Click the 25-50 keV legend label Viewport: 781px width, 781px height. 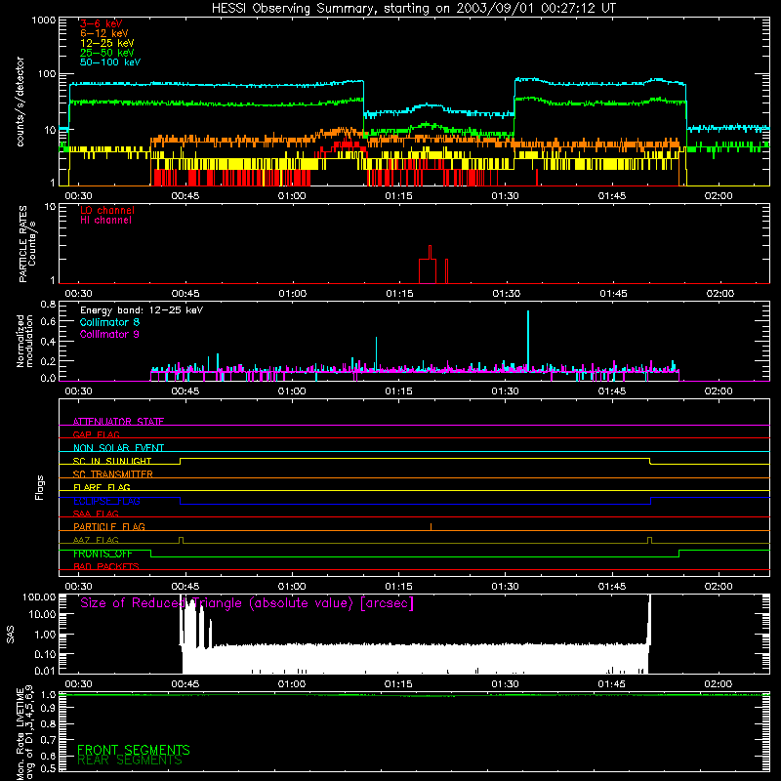[107, 53]
